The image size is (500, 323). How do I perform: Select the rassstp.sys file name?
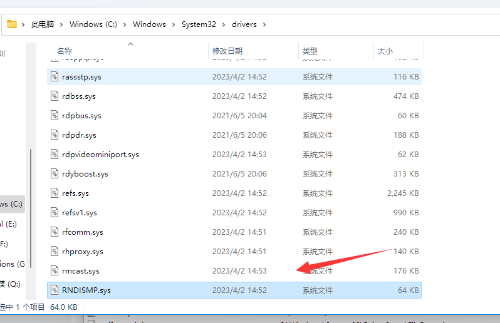(81, 77)
